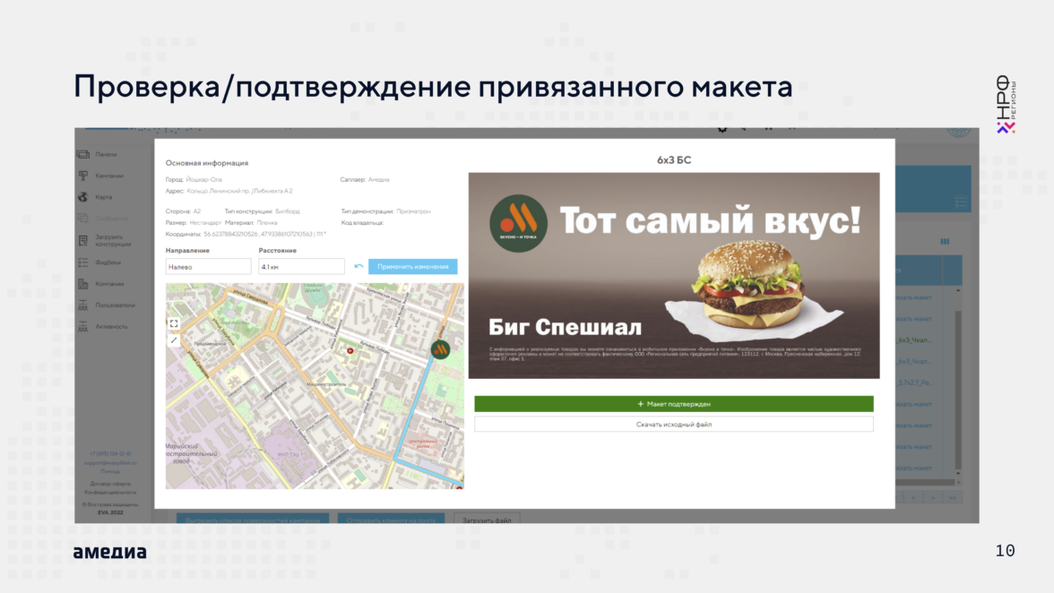This screenshot has height=593, width=1054.
Task: Click the vertical scrollbar of background table
Action: click(958, 390)
